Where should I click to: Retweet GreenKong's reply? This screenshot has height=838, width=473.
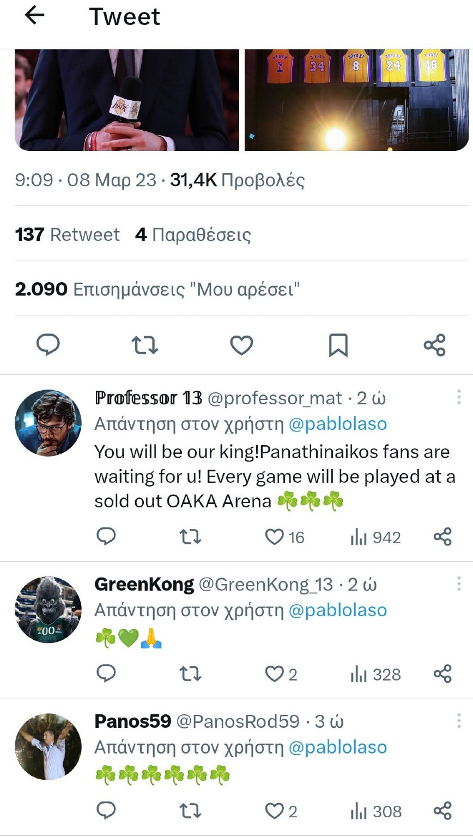[x=190, y=675]
